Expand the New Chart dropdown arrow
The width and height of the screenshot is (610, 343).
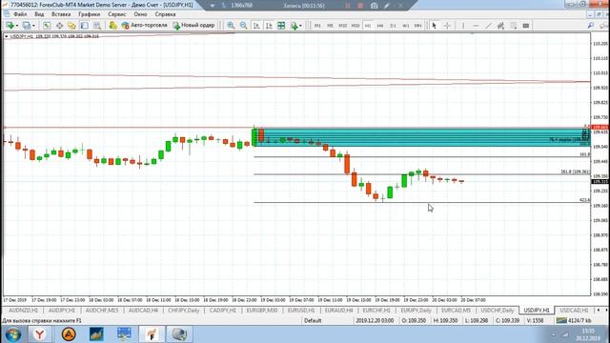coord(17,26)
